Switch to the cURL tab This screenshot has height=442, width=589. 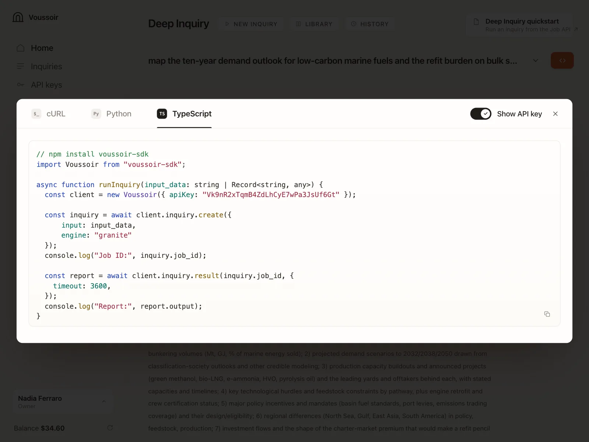[48, 114]
